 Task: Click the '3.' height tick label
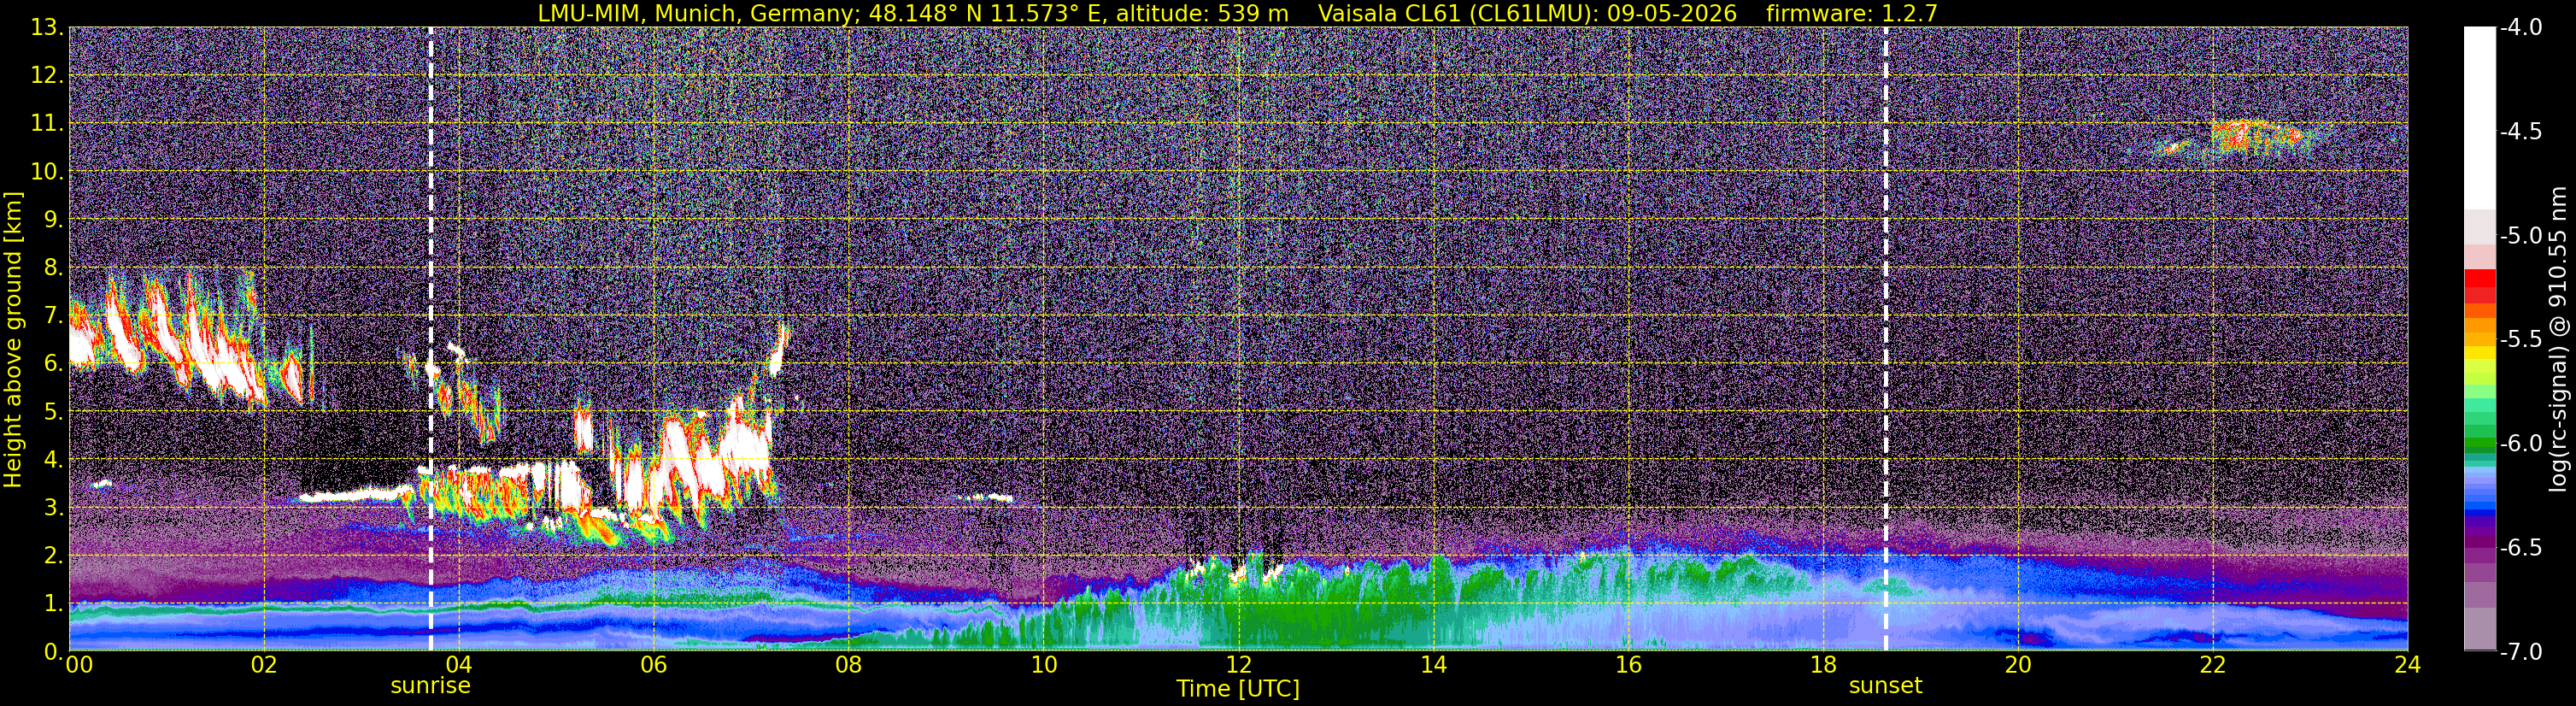tap(53, 508)
